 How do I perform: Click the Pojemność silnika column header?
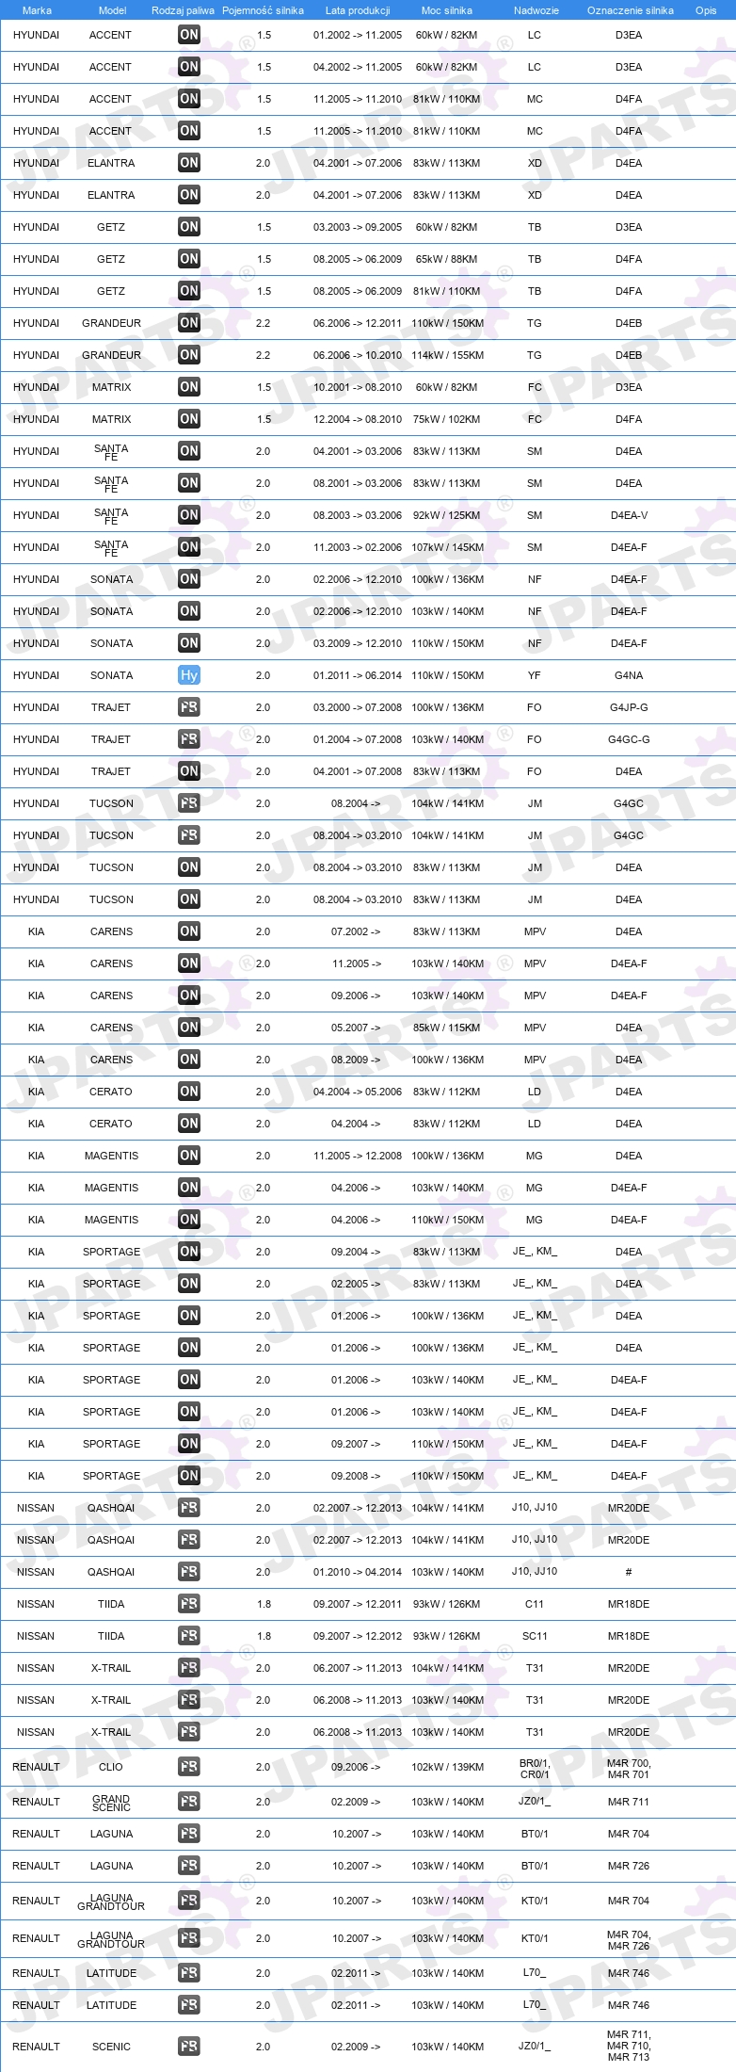[263, 10]
